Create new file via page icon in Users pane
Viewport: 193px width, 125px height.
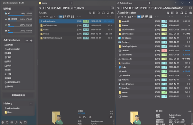pyautogui.click(x=99, y=13)
